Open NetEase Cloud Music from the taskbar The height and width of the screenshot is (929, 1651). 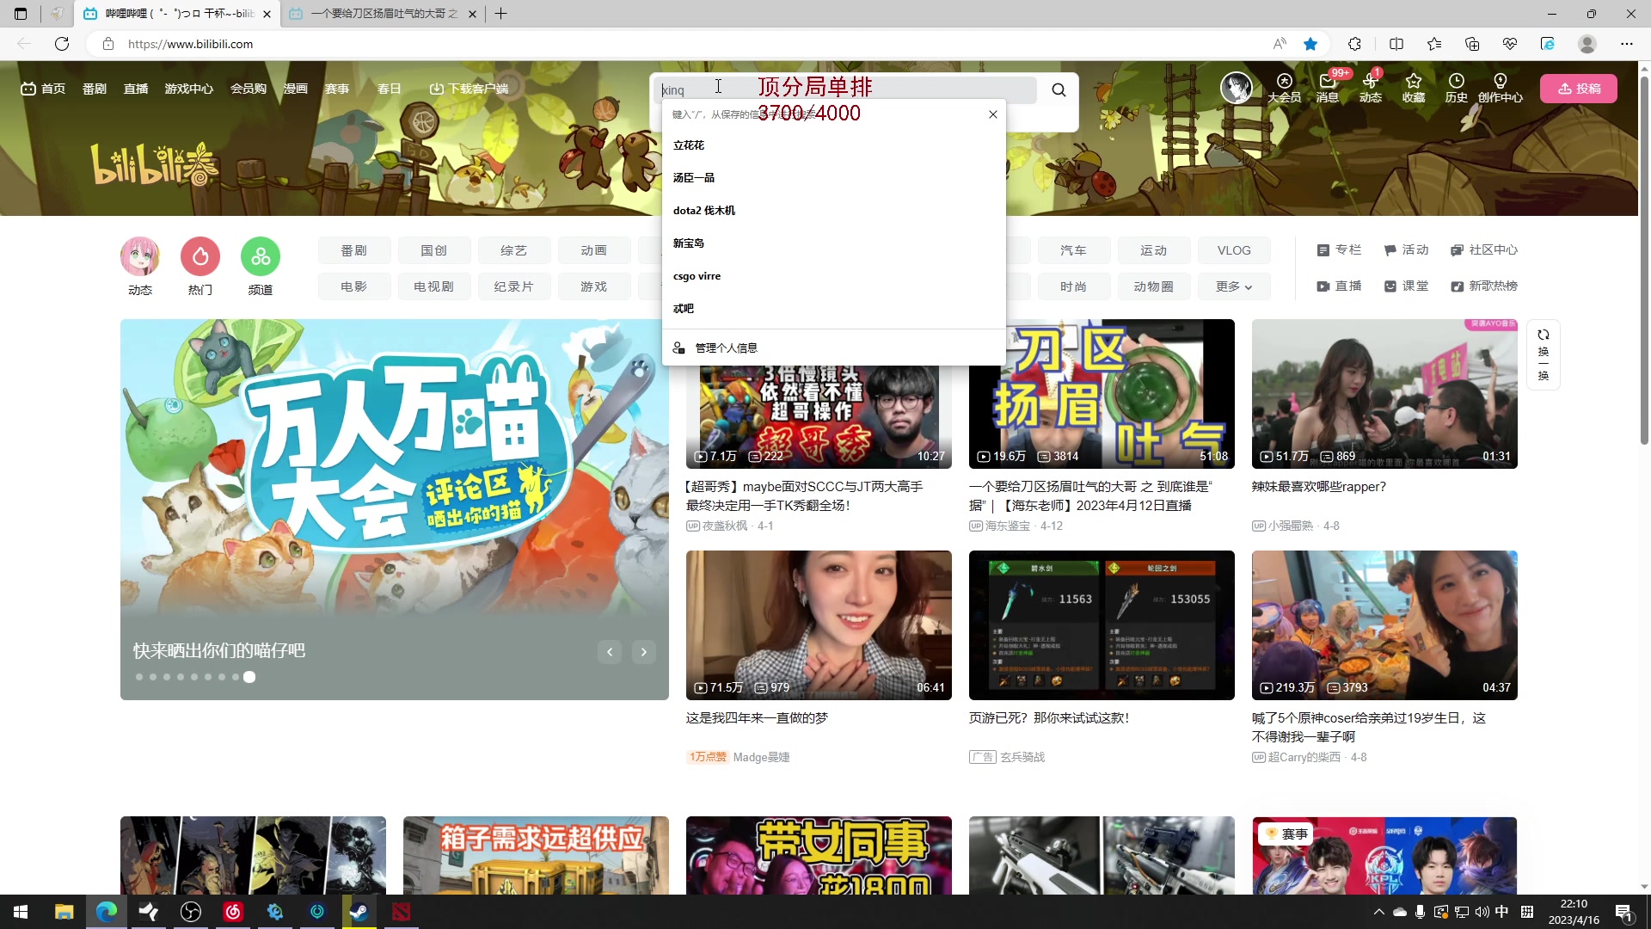[232, 912]
